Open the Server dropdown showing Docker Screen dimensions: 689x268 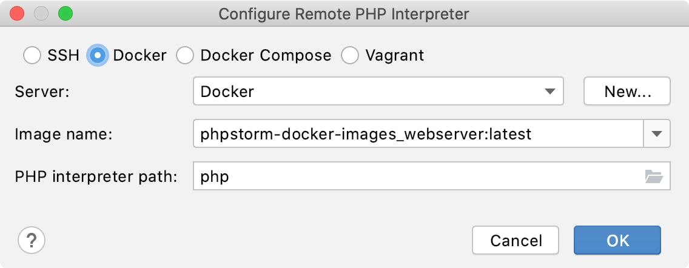[x=378, y=92]
